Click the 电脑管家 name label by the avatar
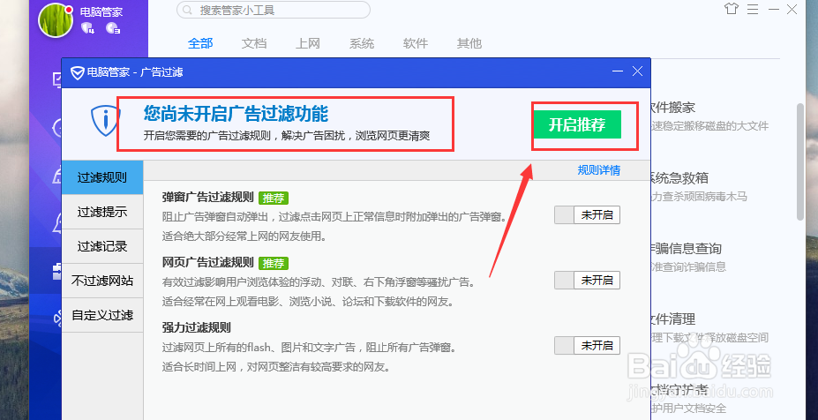 pos(101,11)
